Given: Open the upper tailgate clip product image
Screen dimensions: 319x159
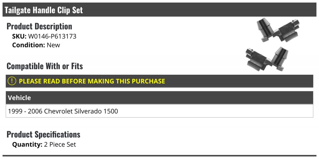Looking at the screenshot, I should (x=278, y=30).
